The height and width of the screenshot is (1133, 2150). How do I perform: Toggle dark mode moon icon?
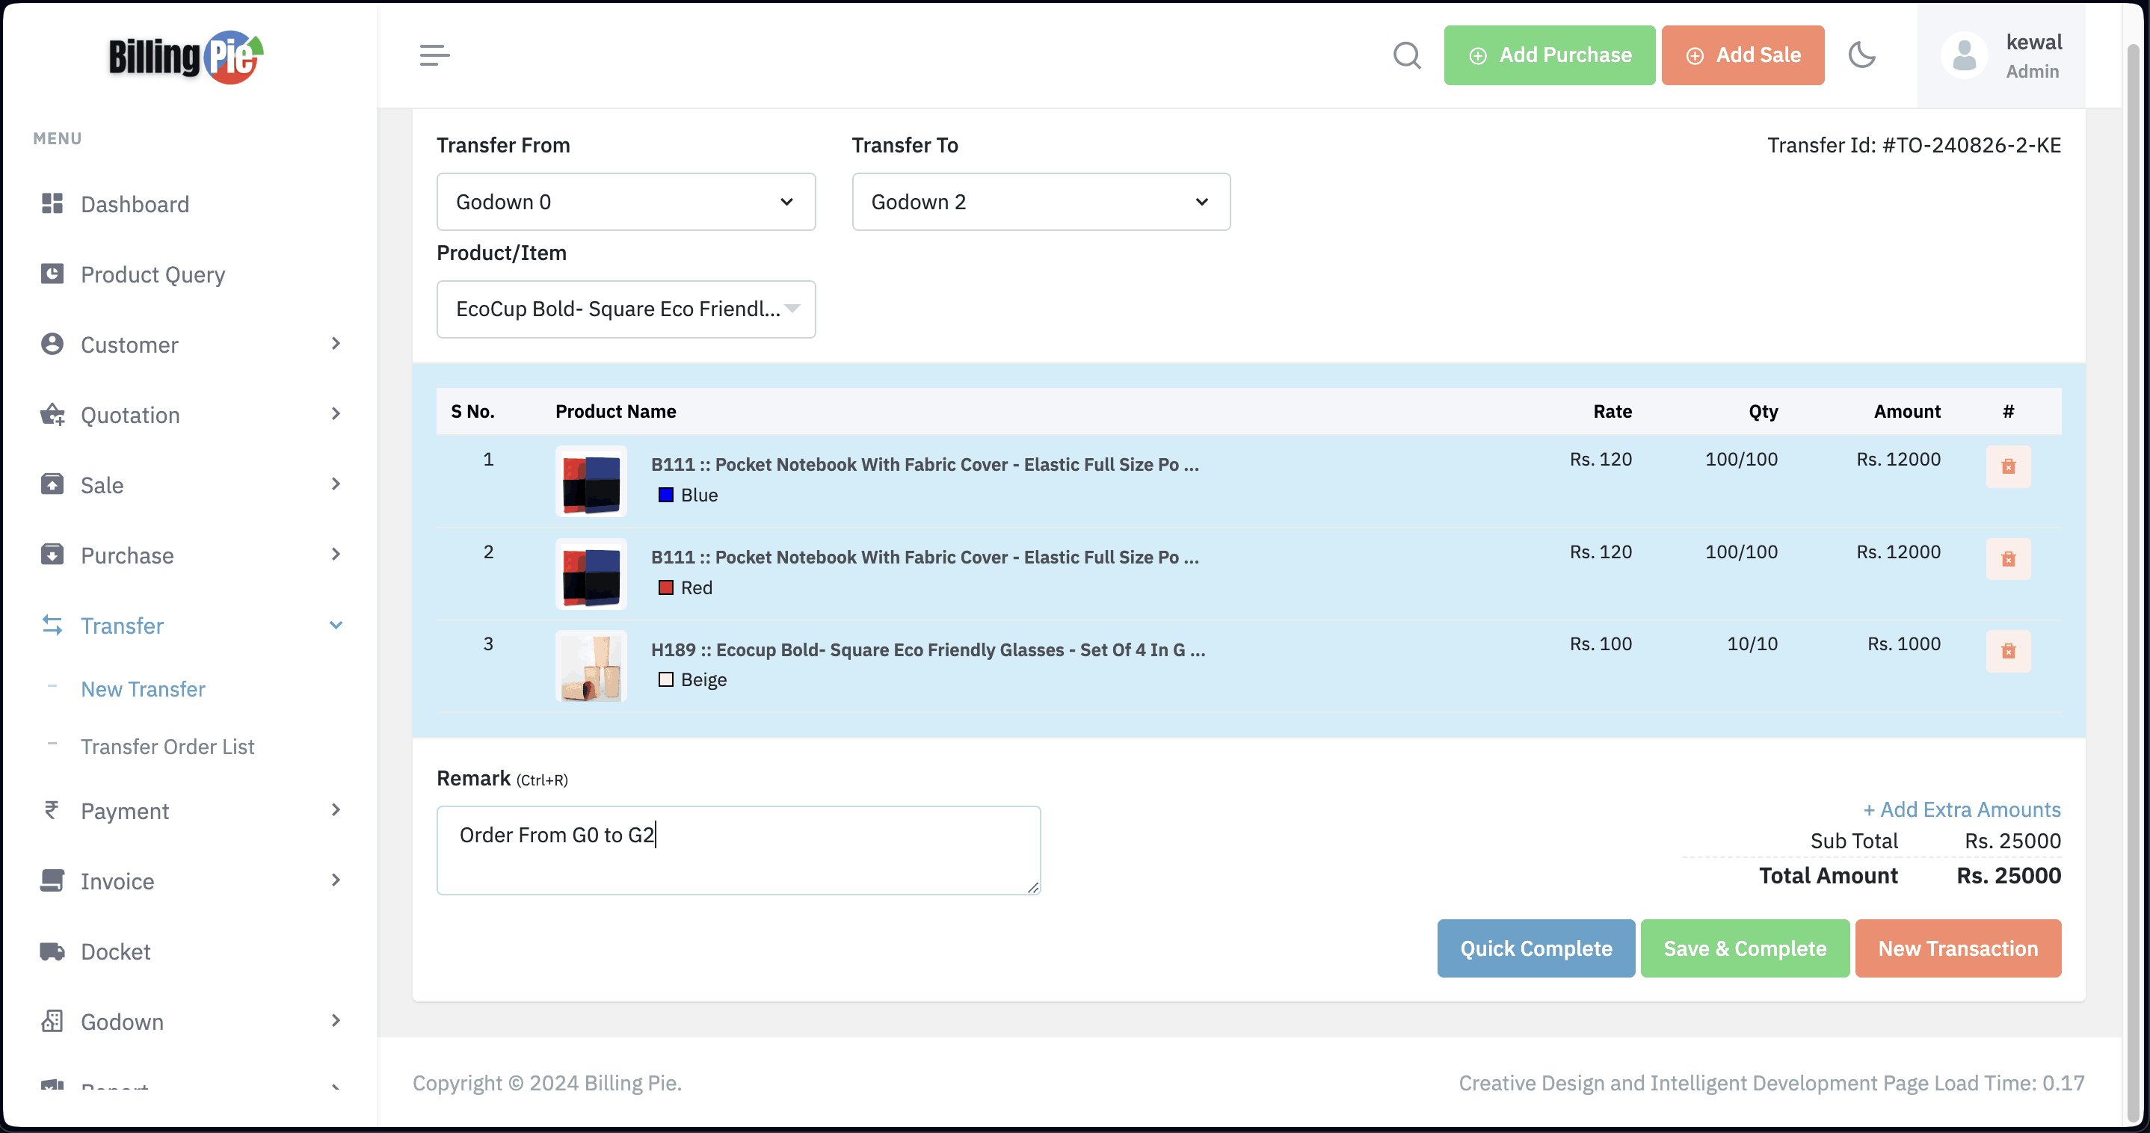(1862, 55)
